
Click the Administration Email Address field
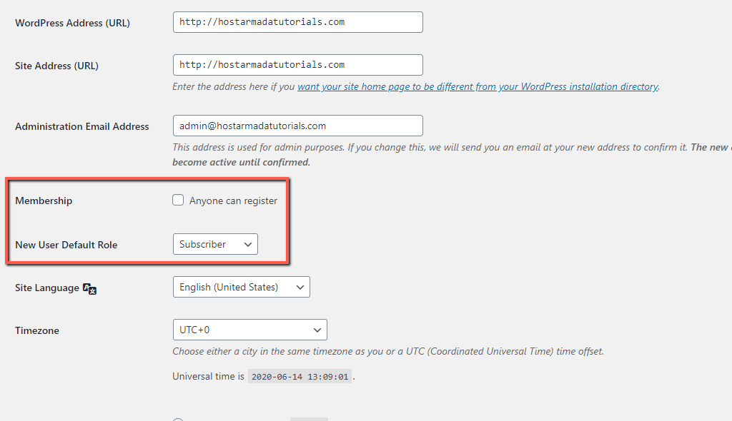[x=297, y=126]
